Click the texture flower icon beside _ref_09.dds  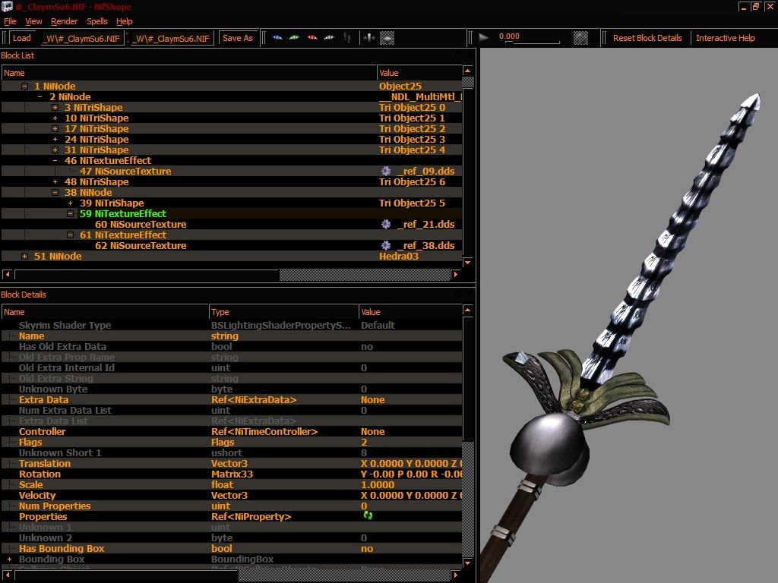pos(385,171)
